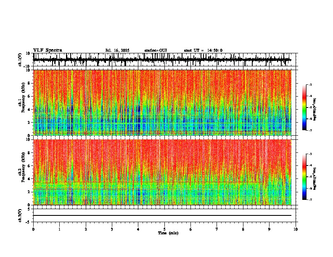Click the ch.1 voltage waveform trace panel
The width and height of the screenshot is (333, 257).
tap(164, 60)
